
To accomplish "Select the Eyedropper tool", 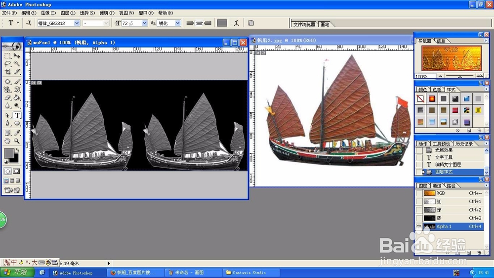I will [x=17, y=133].
